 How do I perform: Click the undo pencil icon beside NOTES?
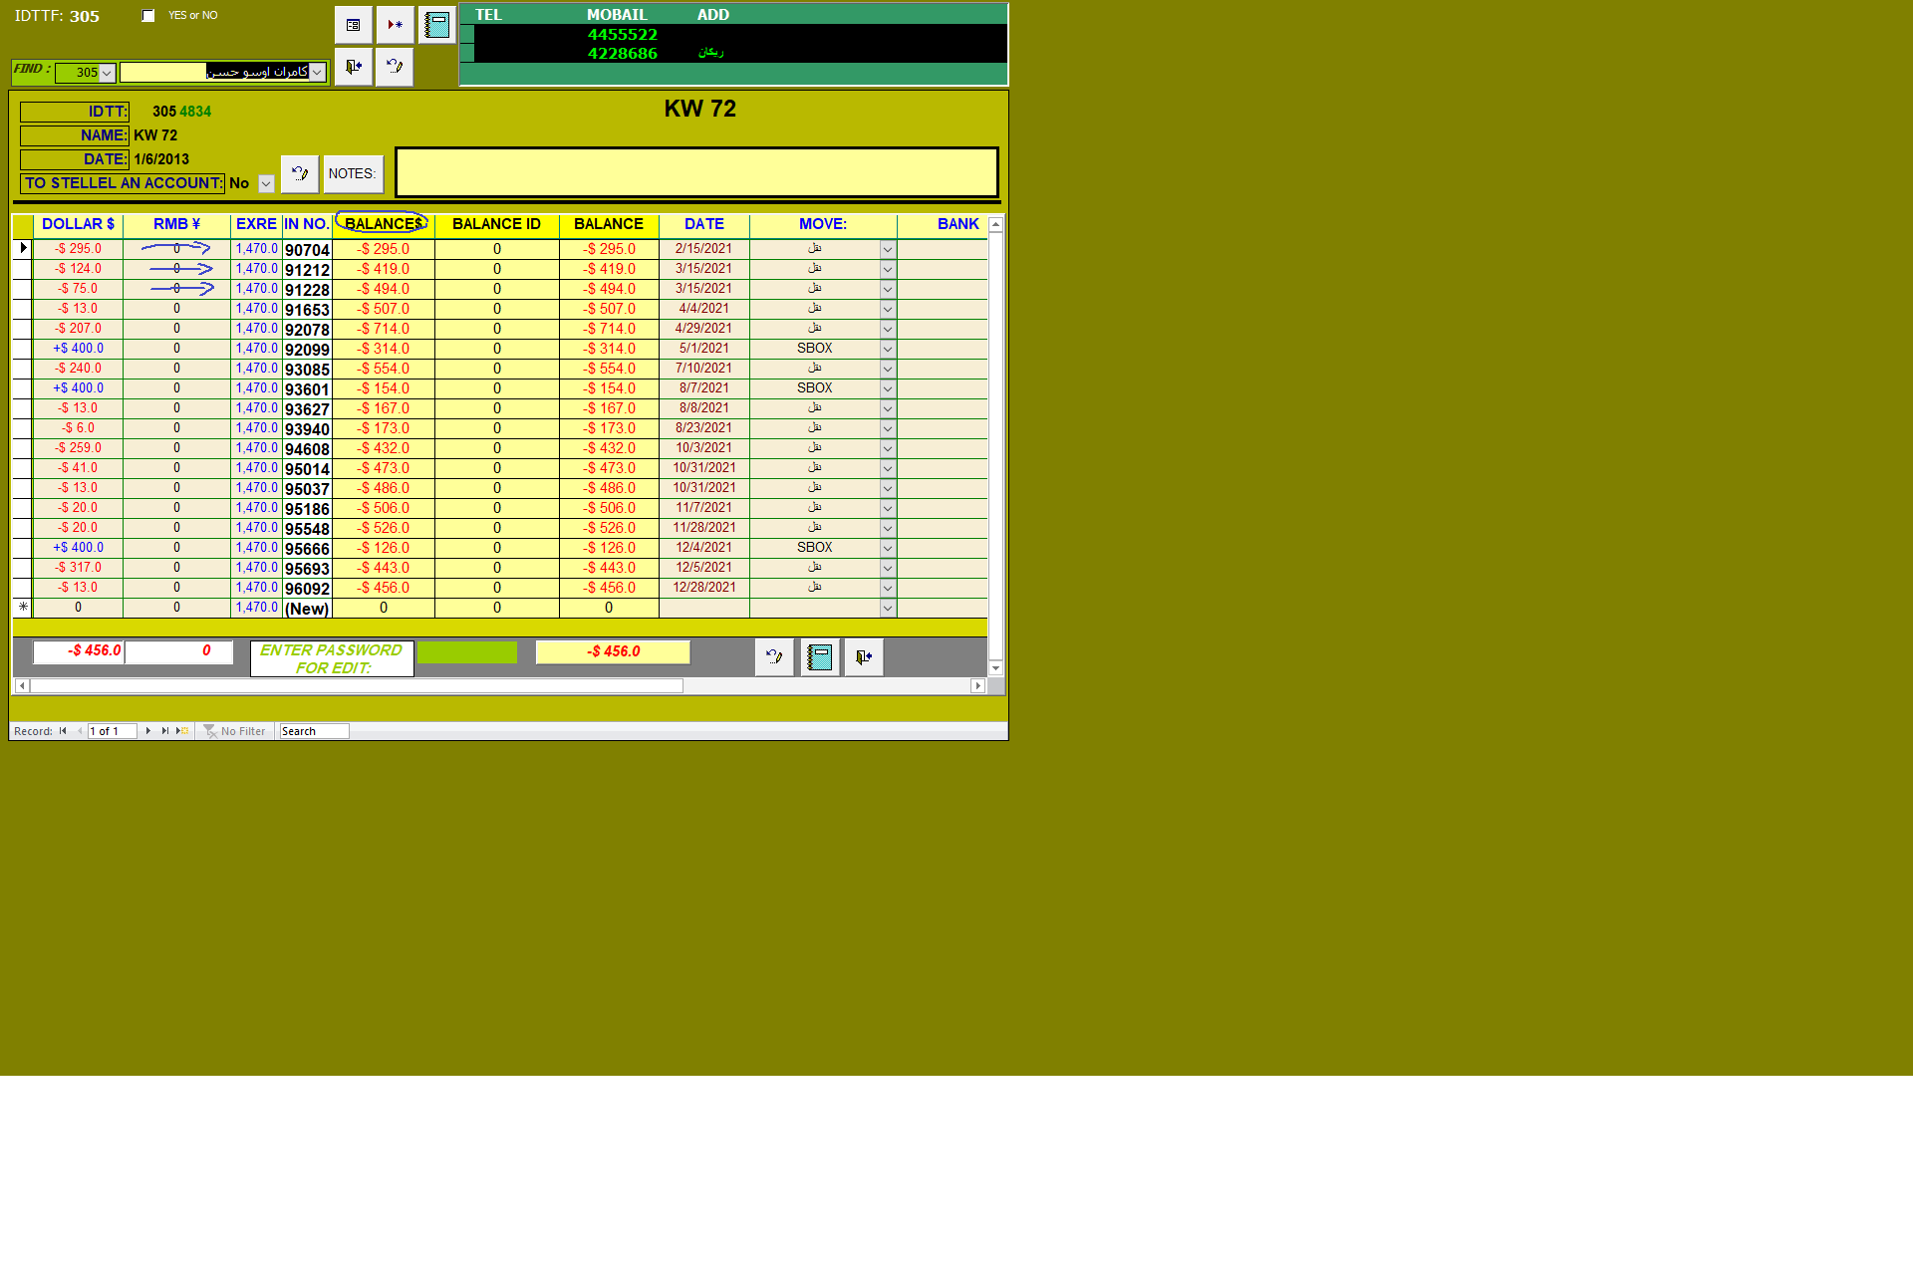tap(299, 173)
